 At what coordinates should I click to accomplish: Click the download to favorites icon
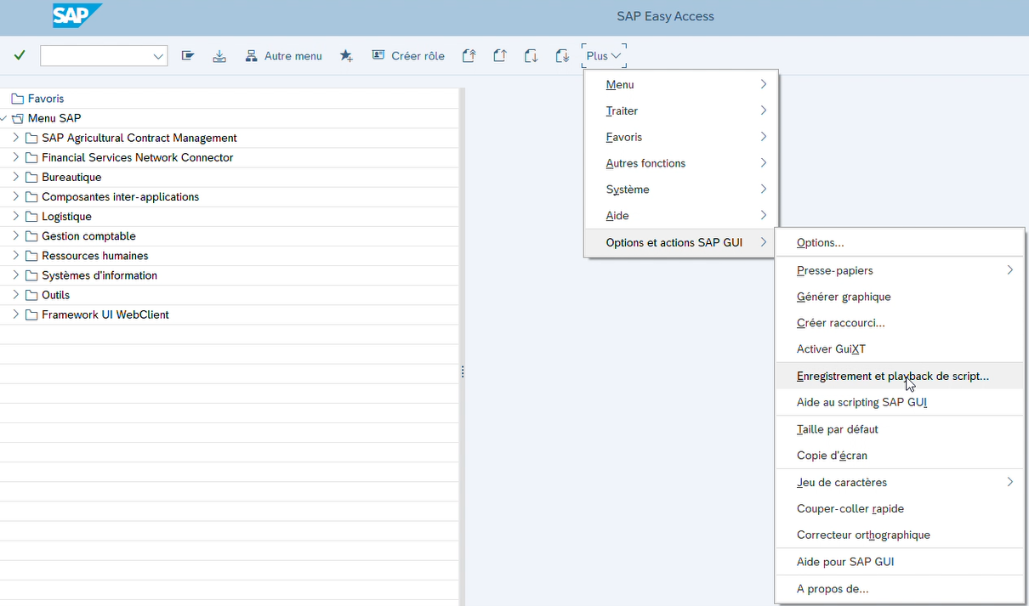pyautogui.click(x=219, y=56)
